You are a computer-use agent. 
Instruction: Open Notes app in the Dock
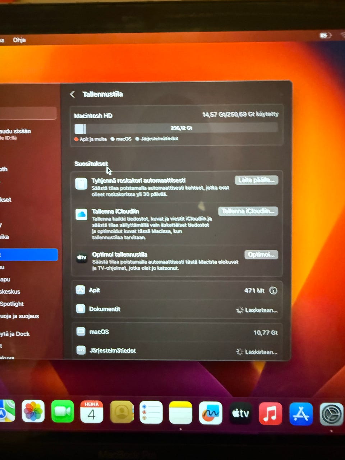[x=180, y=413]
